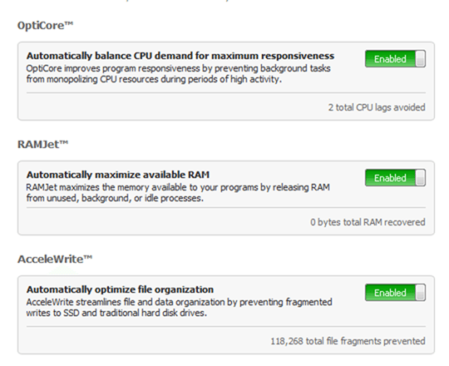Image resolution: width=449 pixels, height=366 pixels.
Task: Click "Automatically optimize file organization" title
Action: [120, 289]
